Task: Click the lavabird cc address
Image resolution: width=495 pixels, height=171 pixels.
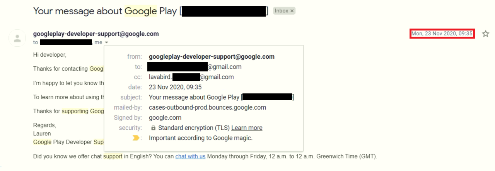Action: coord(191,77)
